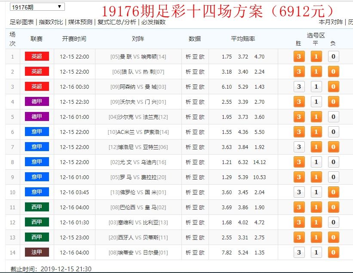353x273 pixels.
Task: Open 本月对阵 link
Action: tap(331, 22)
